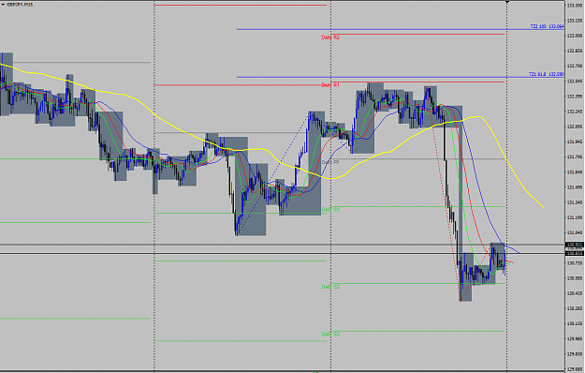Click the 130.135 price on the scale
The height and width of the screenshot is (373, 585).
575,323
